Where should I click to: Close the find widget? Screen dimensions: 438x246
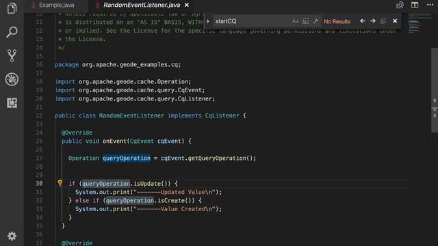pos(395,21)
